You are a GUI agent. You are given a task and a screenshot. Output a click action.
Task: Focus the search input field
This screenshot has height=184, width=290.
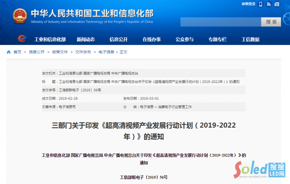pyautogui.click(x=220, y=22)
